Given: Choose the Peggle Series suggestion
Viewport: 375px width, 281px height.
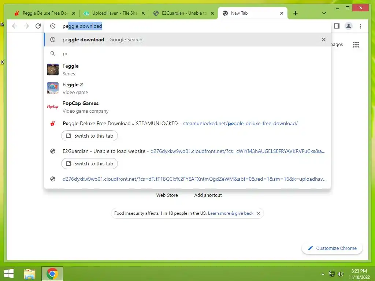Looking at the screenshot, I should tap(187, 70).
